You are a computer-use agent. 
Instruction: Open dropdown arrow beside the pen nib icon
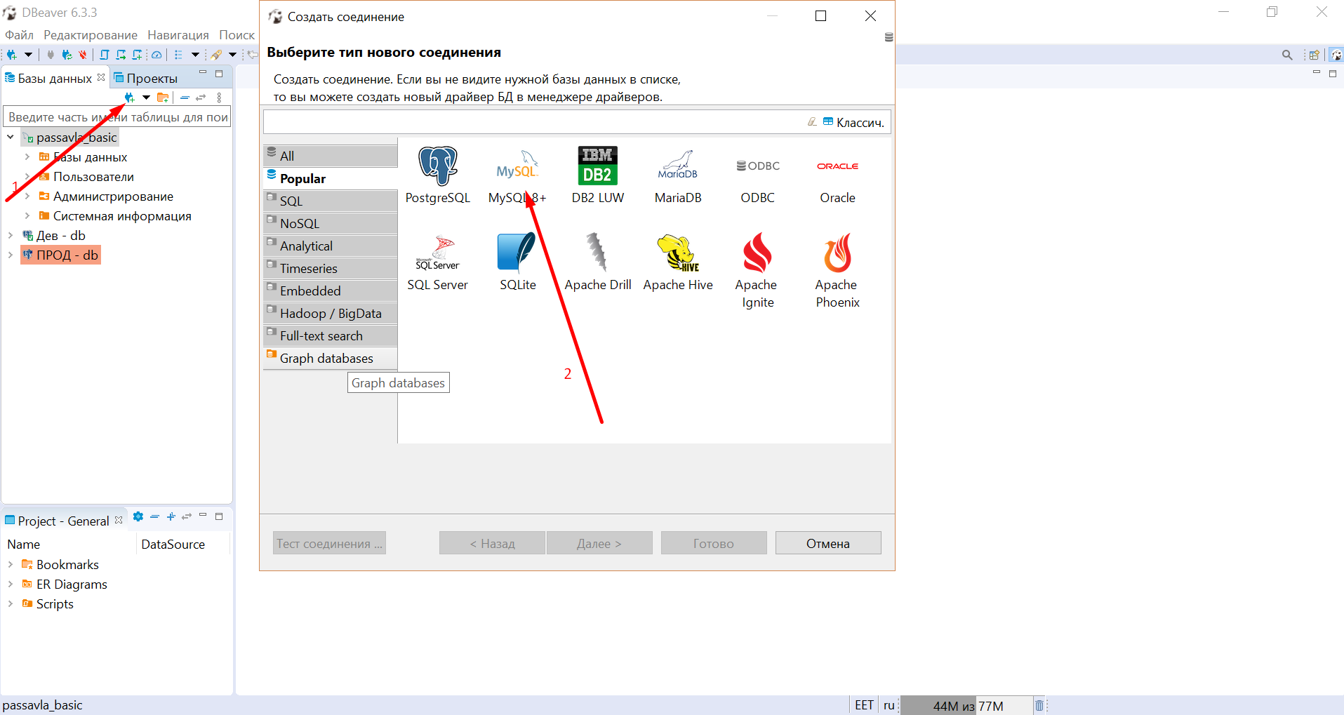point(232,55)
